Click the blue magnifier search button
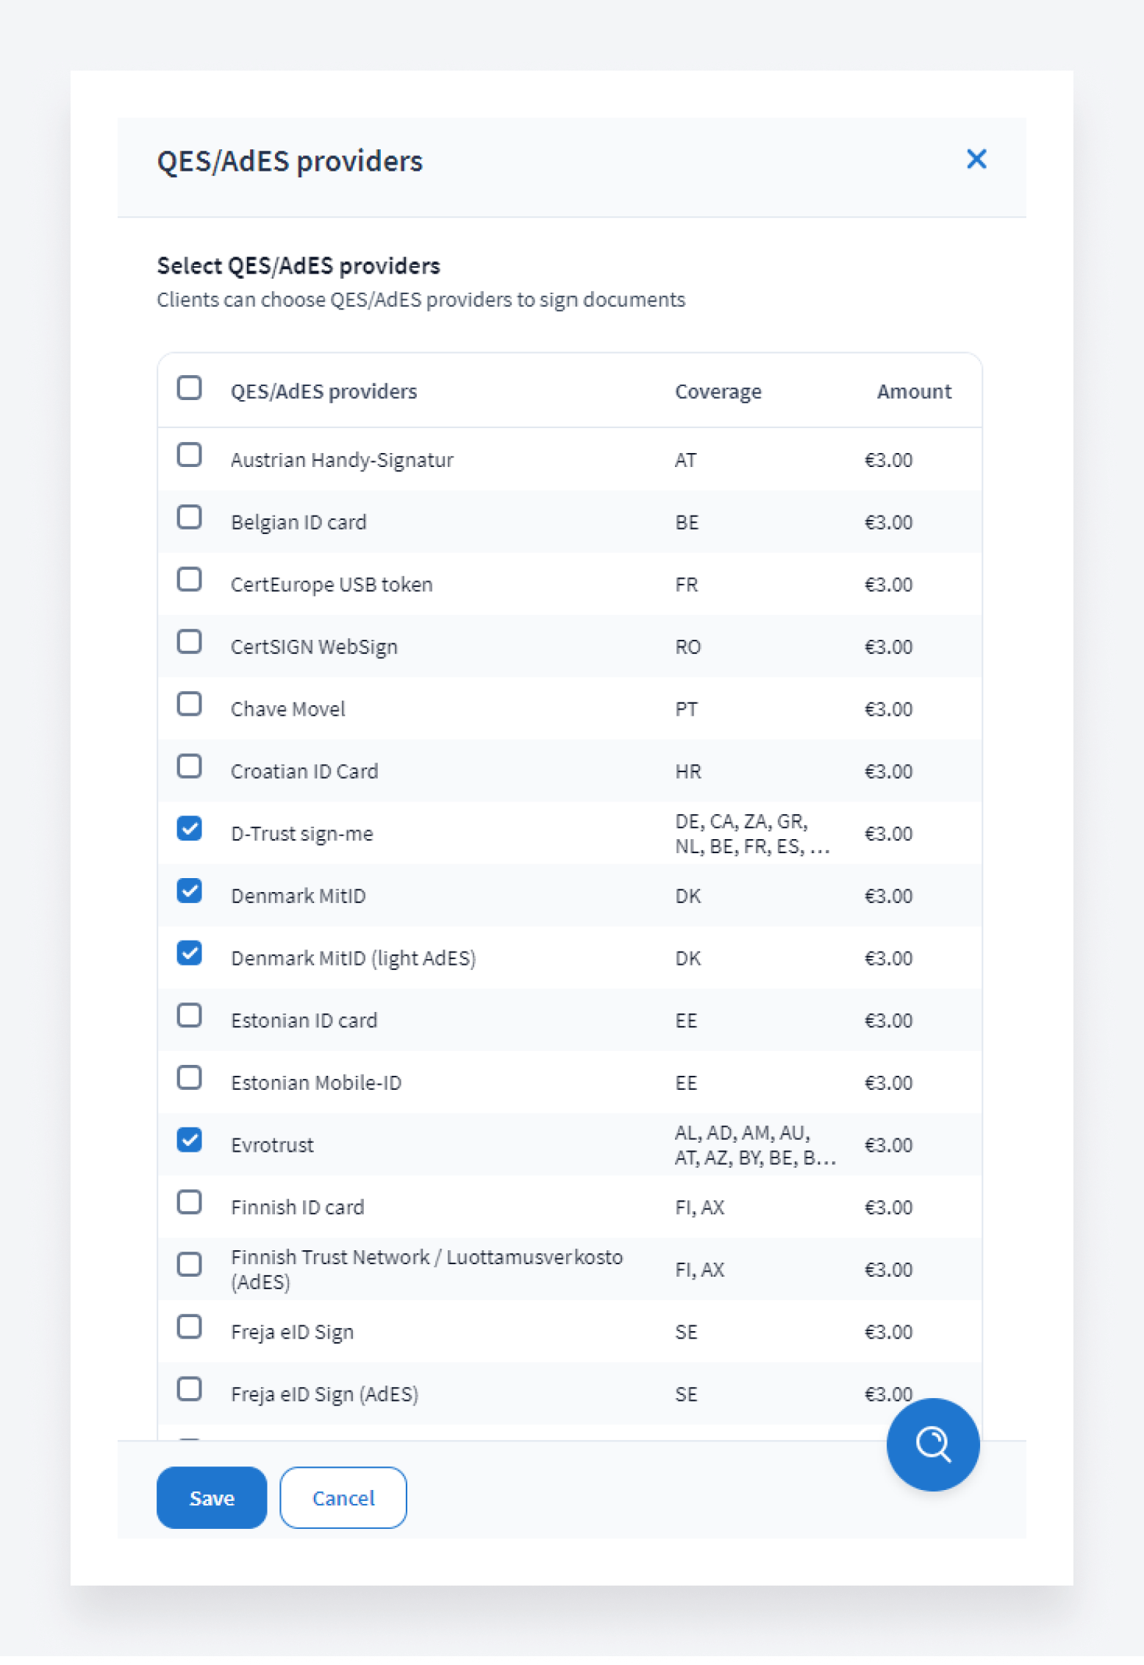 [x=932, y=1444]
